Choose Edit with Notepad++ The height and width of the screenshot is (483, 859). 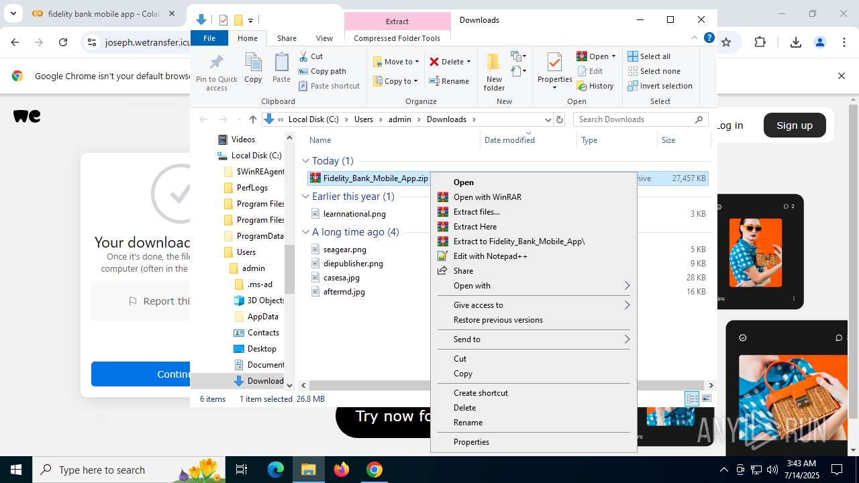coord(534,256)
